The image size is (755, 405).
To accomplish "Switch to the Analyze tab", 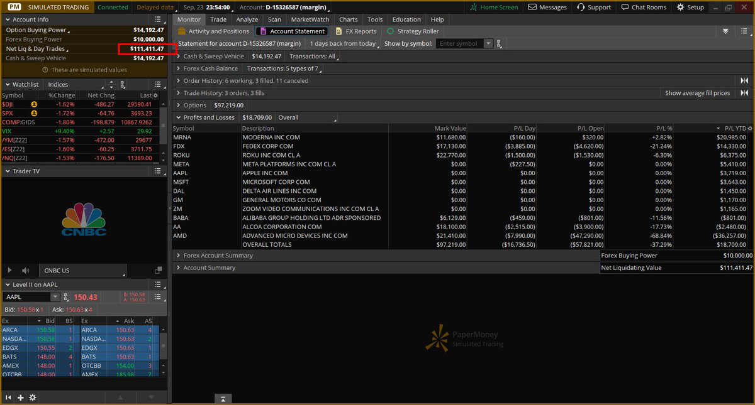I will click(x=247, y=19).
